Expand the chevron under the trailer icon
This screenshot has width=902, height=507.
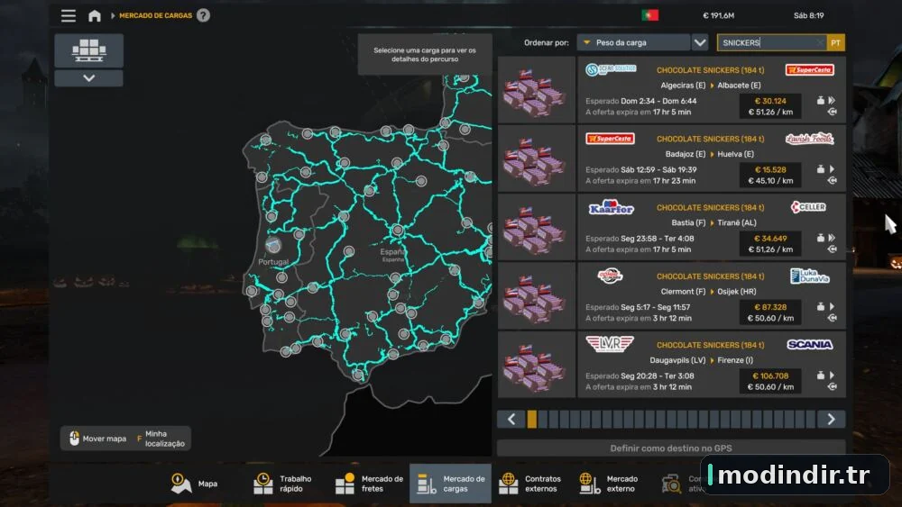pyautogui.click(x=88, y=78)
